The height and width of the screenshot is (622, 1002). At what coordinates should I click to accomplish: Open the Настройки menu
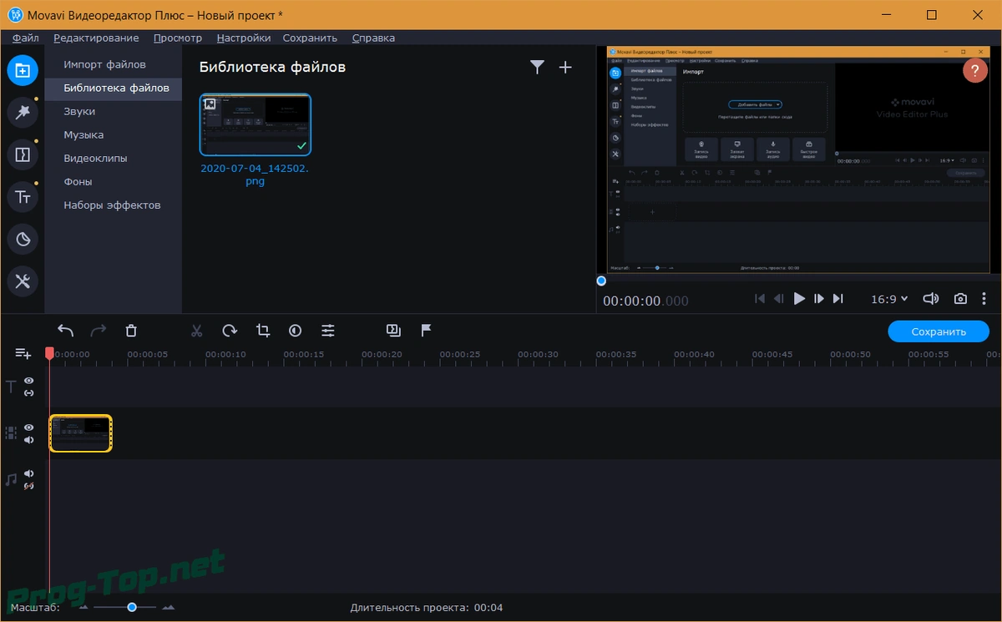[x=244, y=38]
